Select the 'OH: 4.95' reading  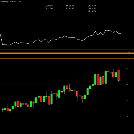[92, 9]
